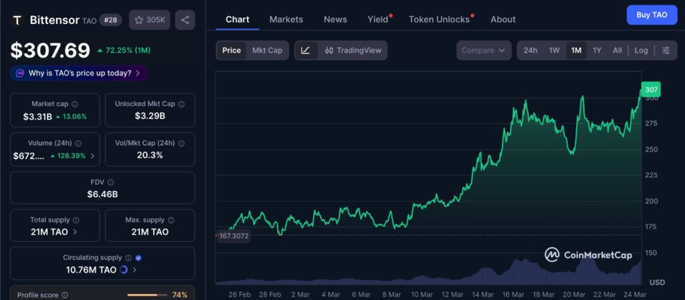
Task: Click the $6.46B FDV value
Action: [102, 194]
